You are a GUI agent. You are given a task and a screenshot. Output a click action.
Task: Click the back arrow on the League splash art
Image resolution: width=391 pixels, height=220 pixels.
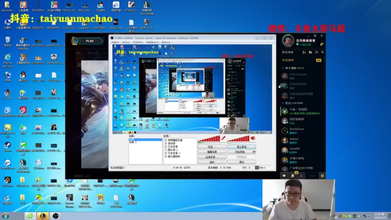[77, 88]
